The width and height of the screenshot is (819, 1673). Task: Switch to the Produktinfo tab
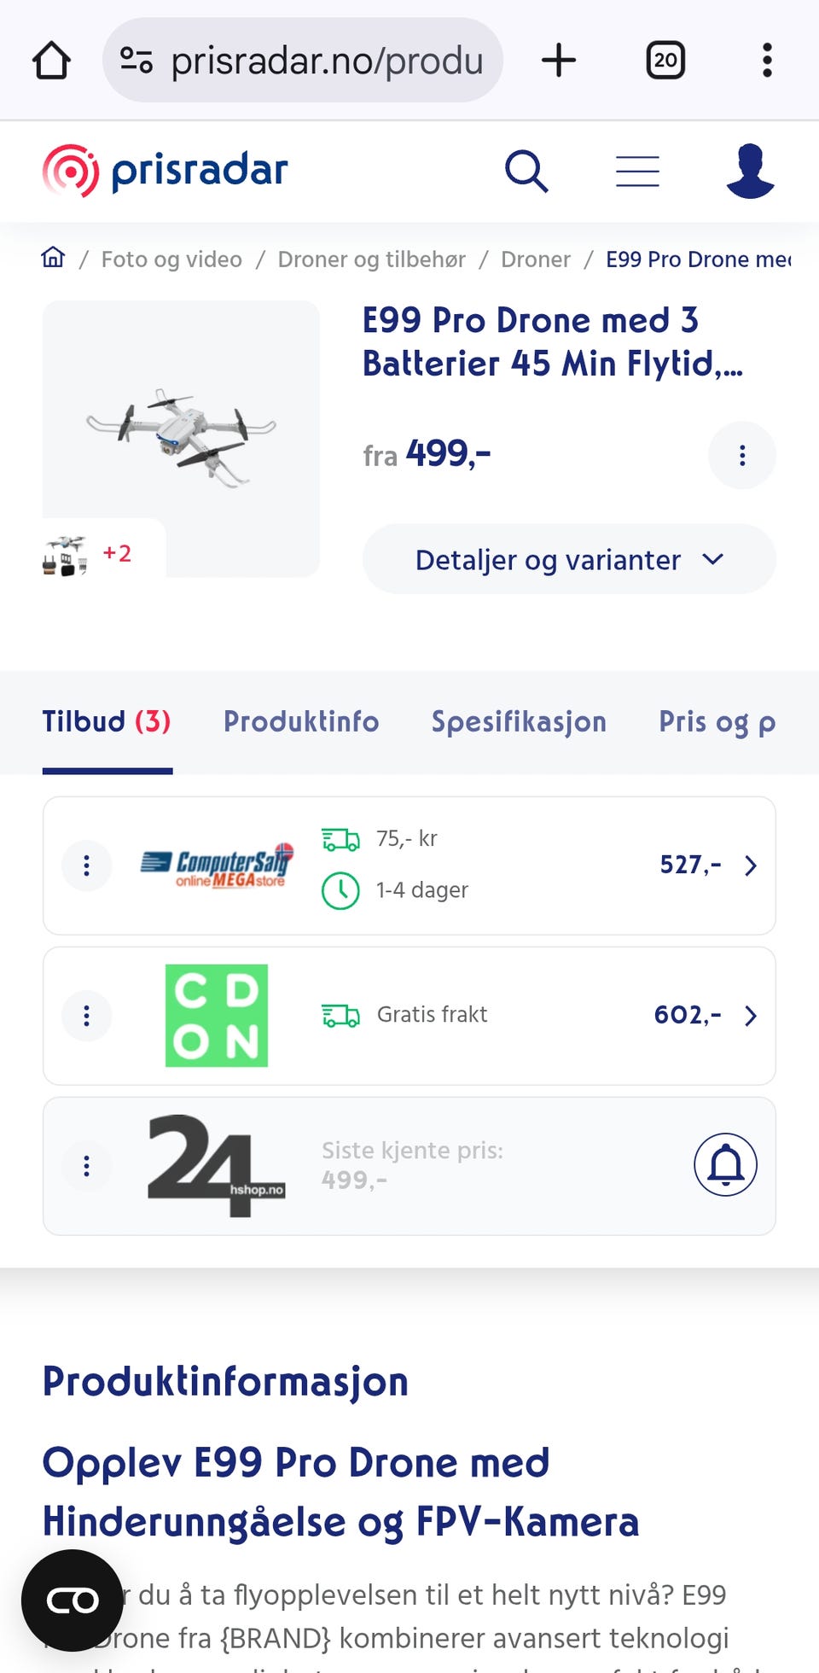(301, 722)
